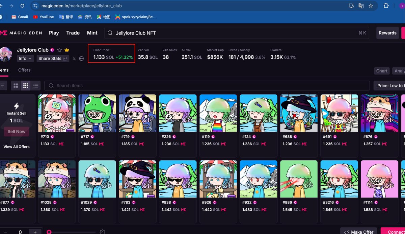Open frog hat NFT #717 thumbnail
The image size is (405, 234).
(97, 113)
